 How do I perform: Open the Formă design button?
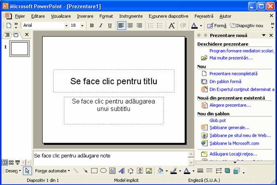click(x=216, y=26)
